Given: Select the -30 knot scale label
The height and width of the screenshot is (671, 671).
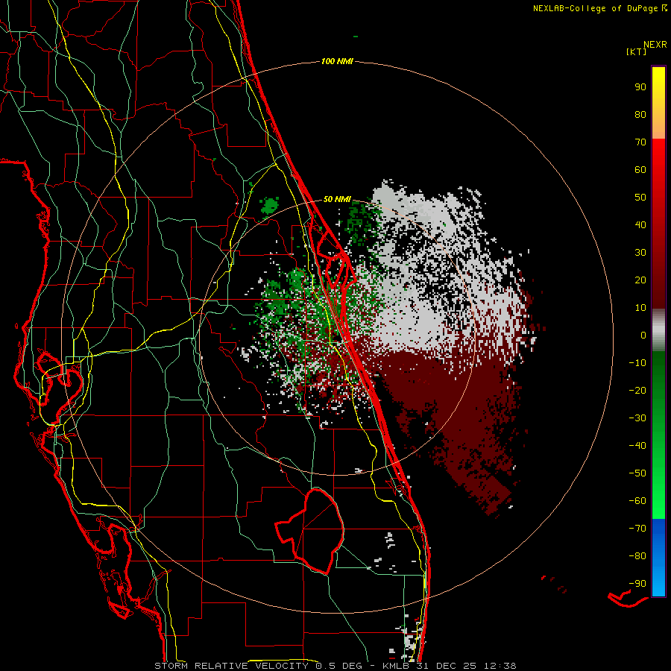Looking at the screenshot, I should pos(637,418).
